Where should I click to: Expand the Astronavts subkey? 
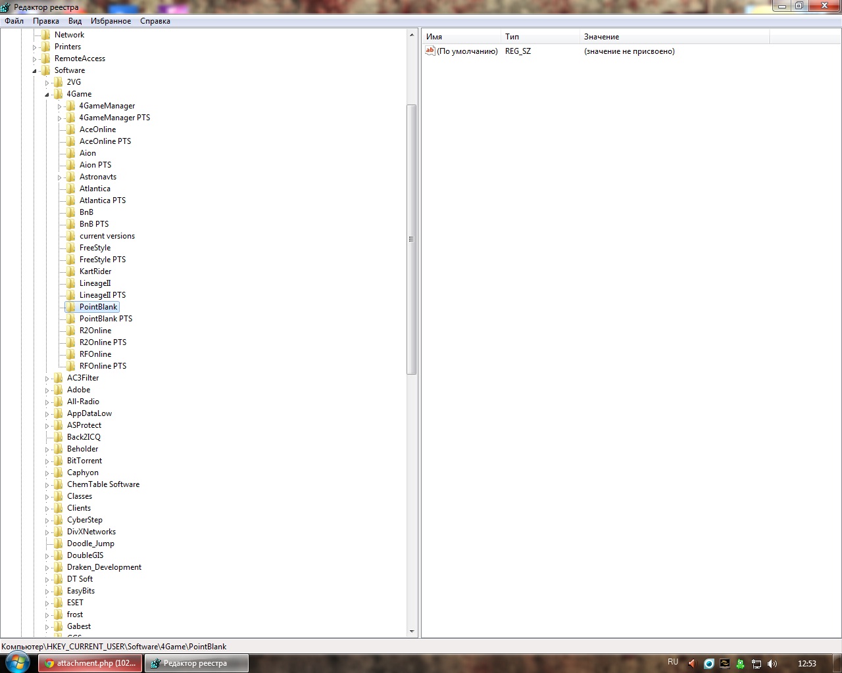[59, 177]
